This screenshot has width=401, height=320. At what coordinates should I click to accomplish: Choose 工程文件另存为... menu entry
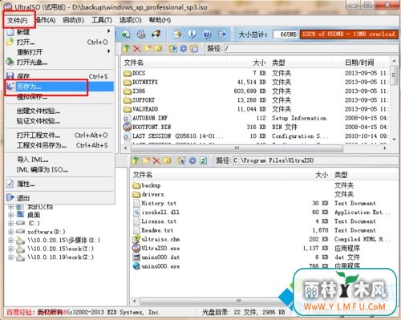(x=59, y=145)
